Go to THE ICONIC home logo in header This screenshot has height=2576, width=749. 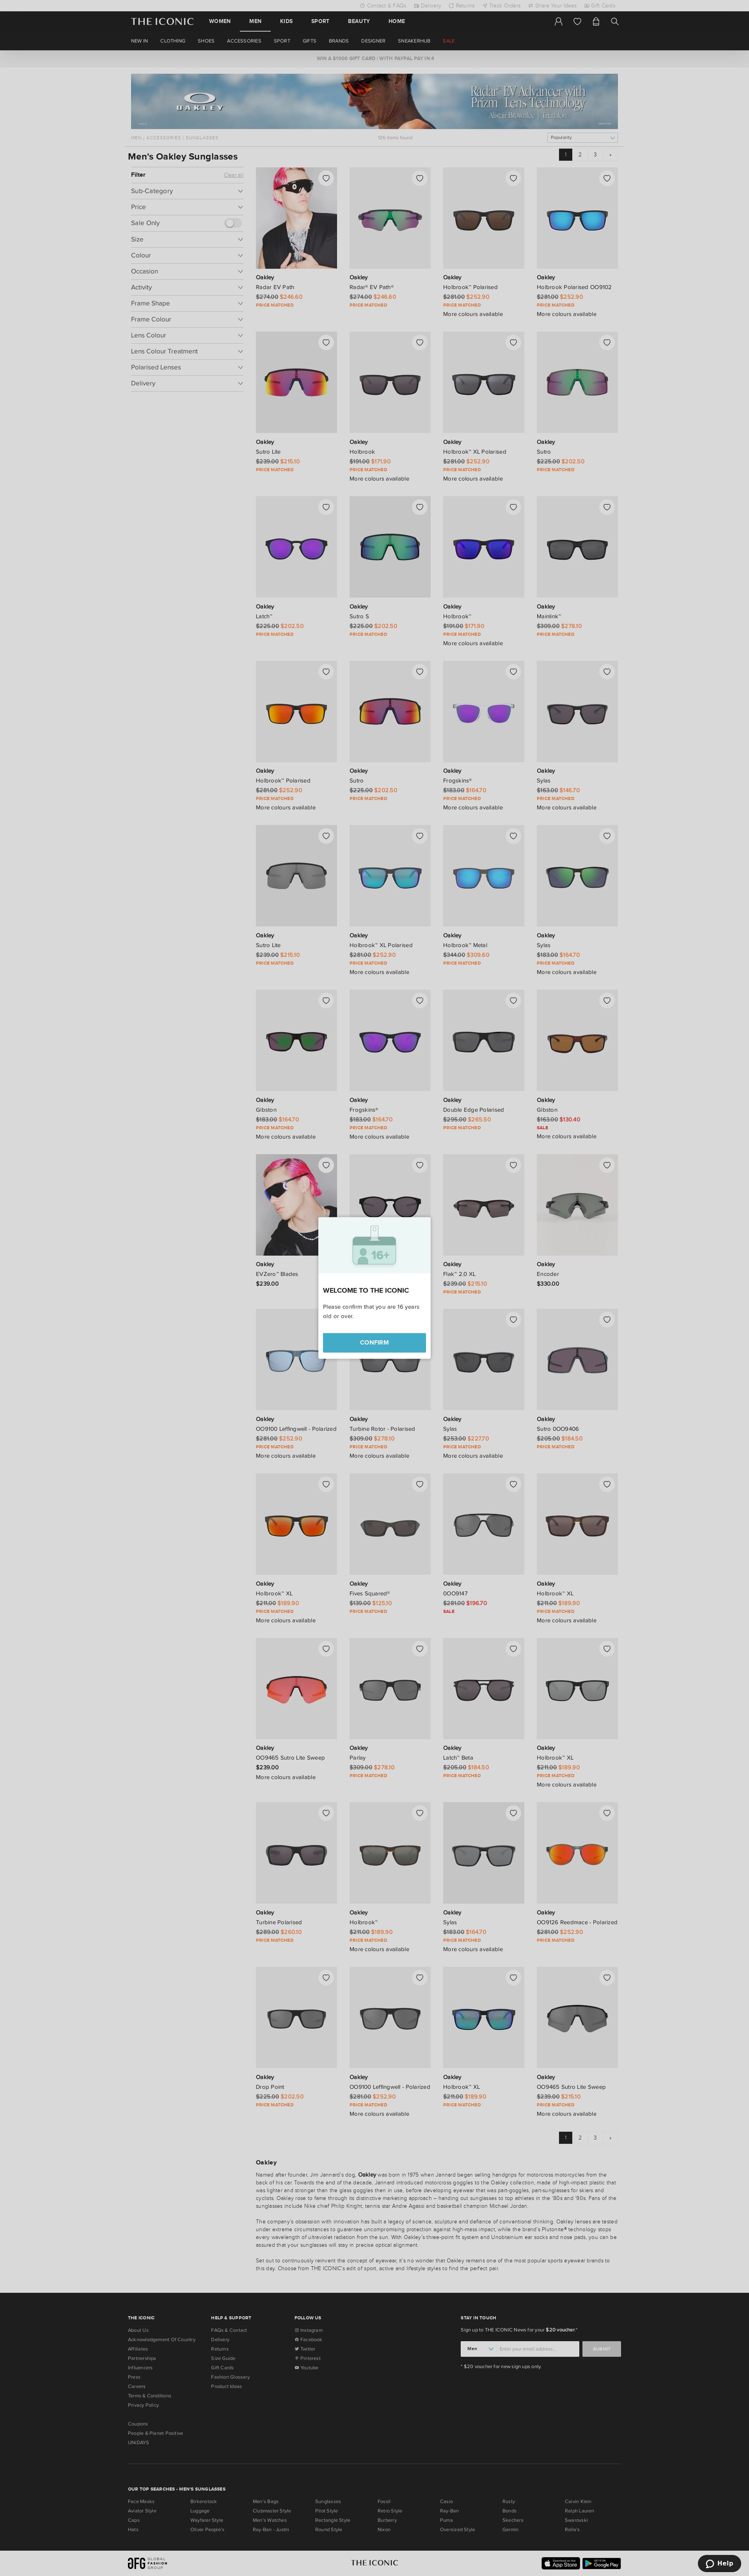coord(162,21)
